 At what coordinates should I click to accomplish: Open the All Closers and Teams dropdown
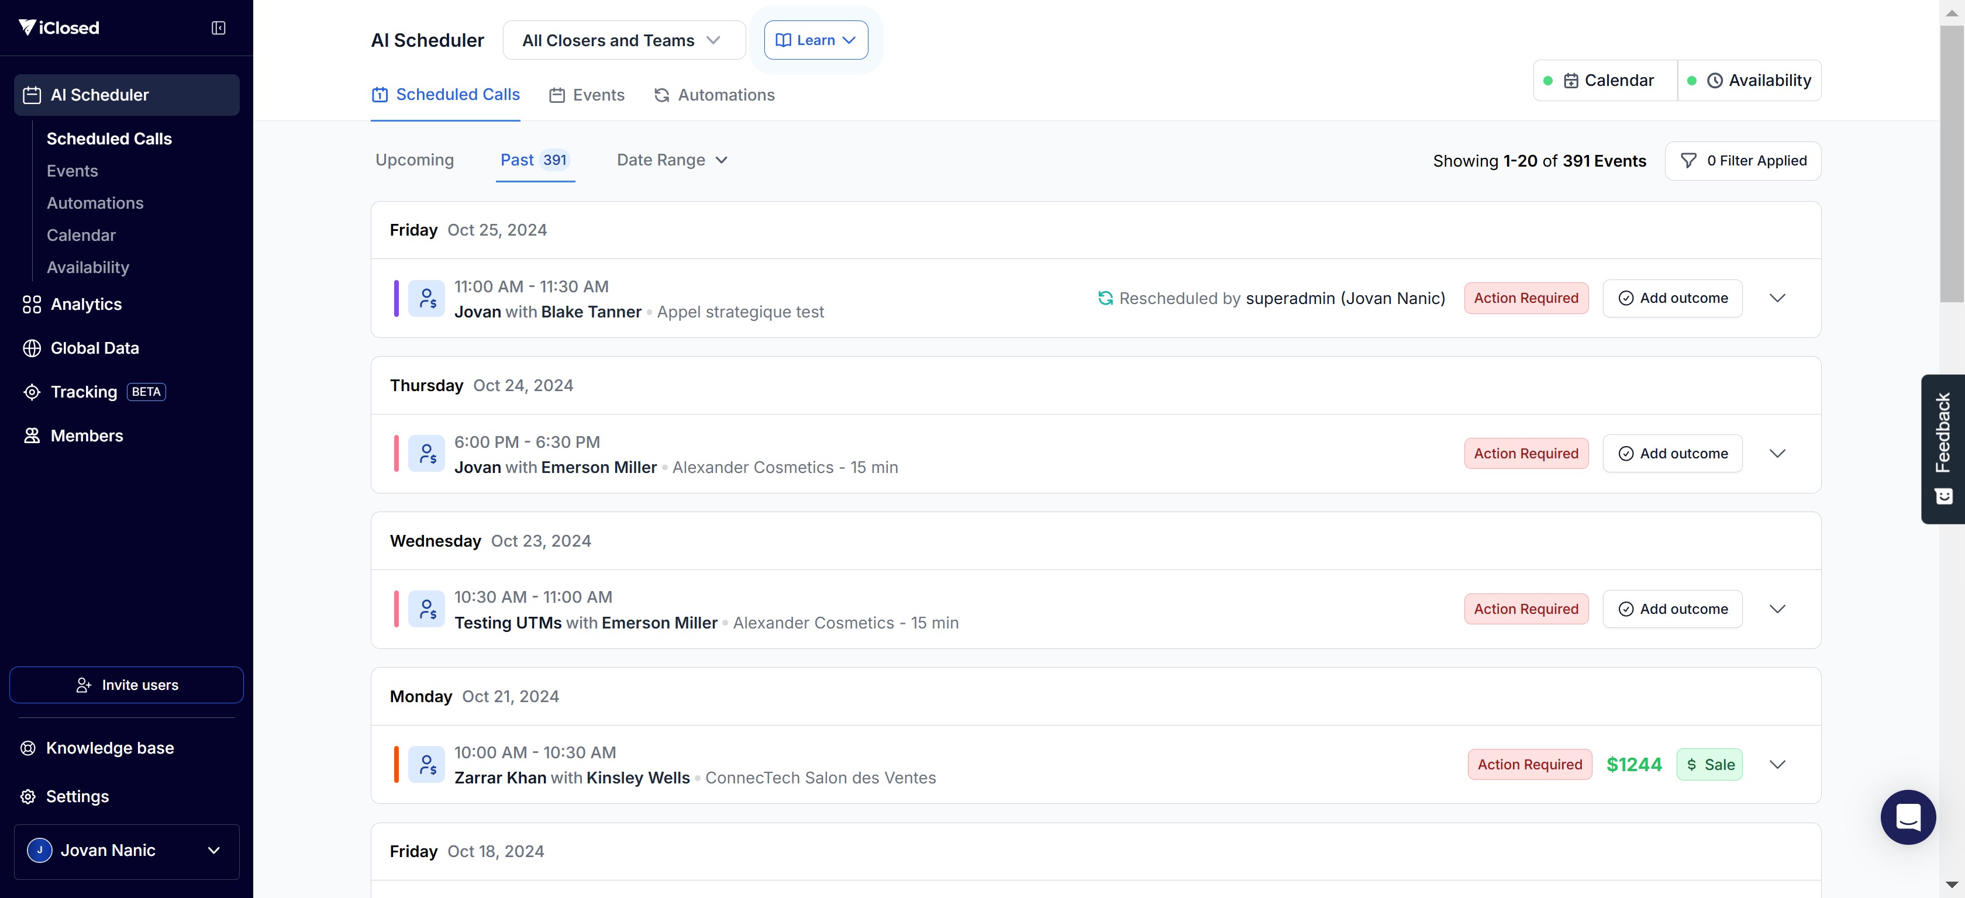pos(623,40)
